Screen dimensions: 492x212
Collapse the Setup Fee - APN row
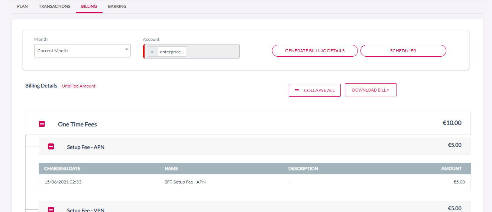[51, 147]
